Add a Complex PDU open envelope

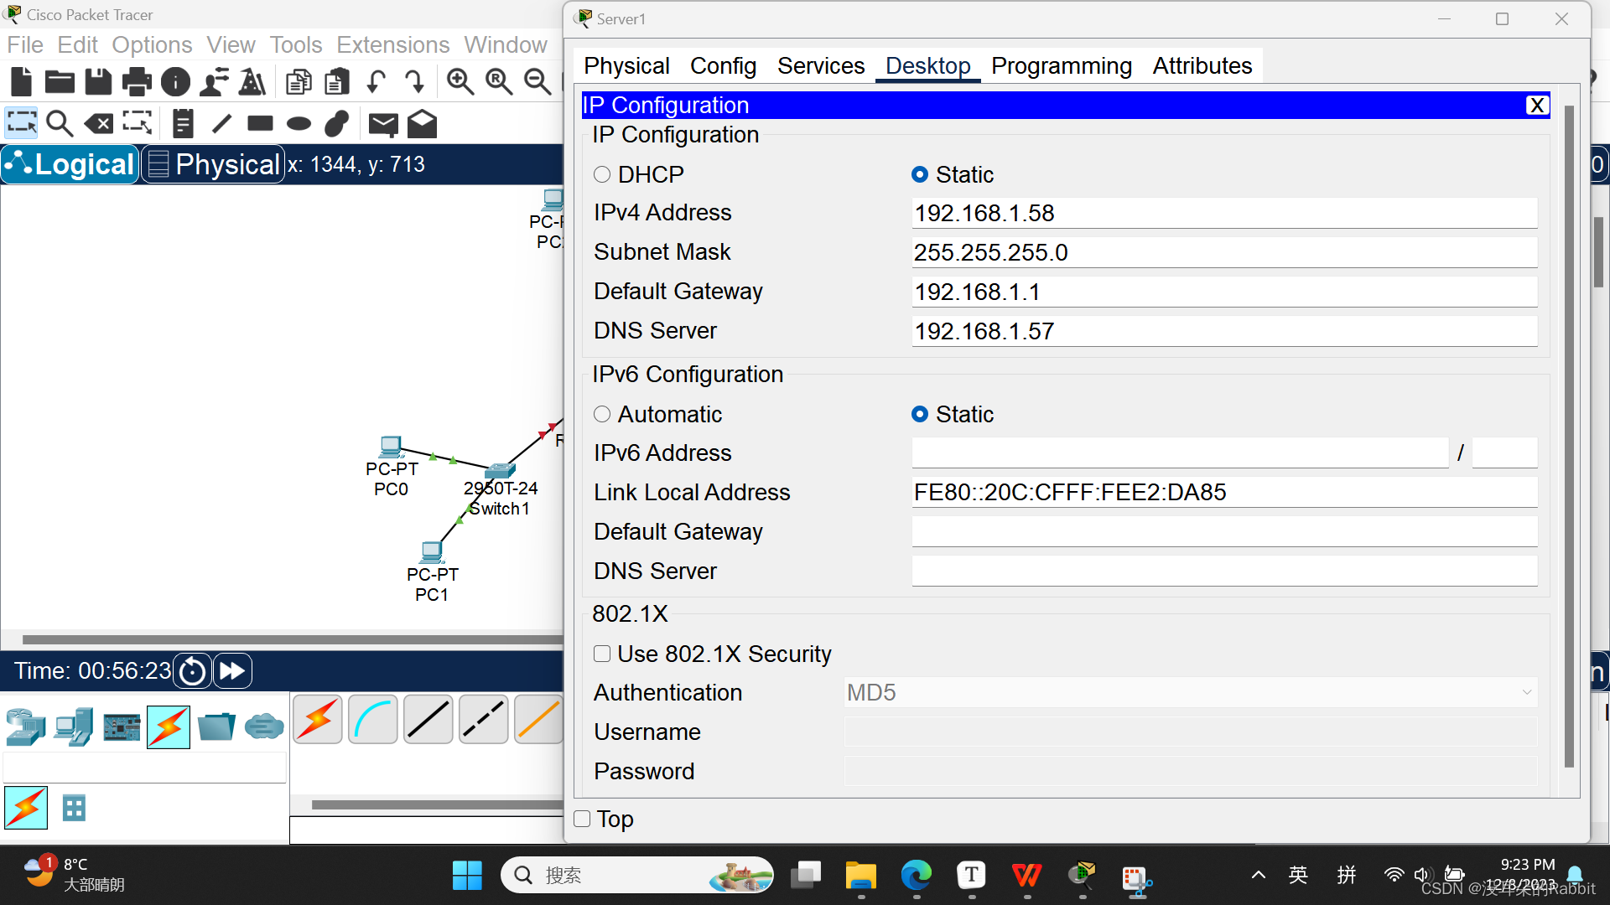point(422,123)
